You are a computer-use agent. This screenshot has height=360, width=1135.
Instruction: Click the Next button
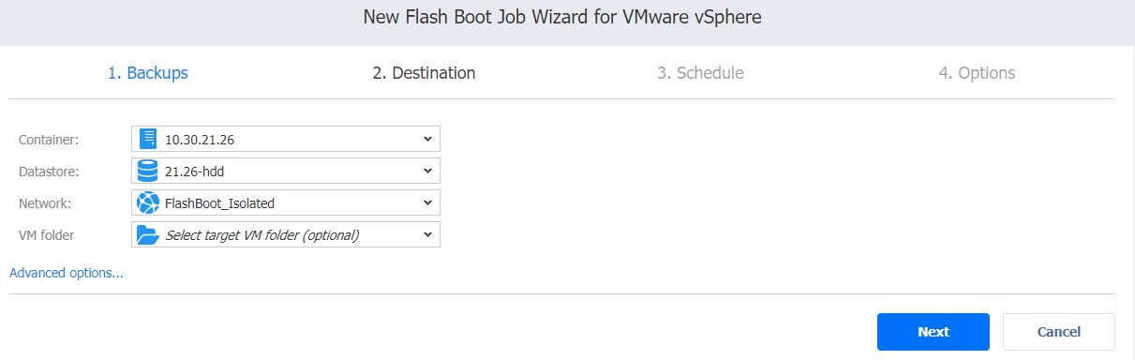tap(933, 332)
